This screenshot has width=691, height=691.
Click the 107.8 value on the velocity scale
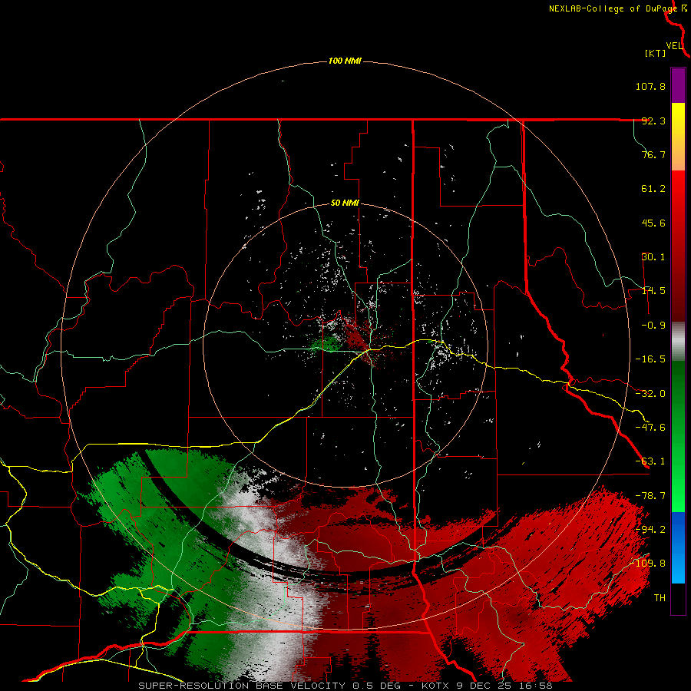click(650, 86)
